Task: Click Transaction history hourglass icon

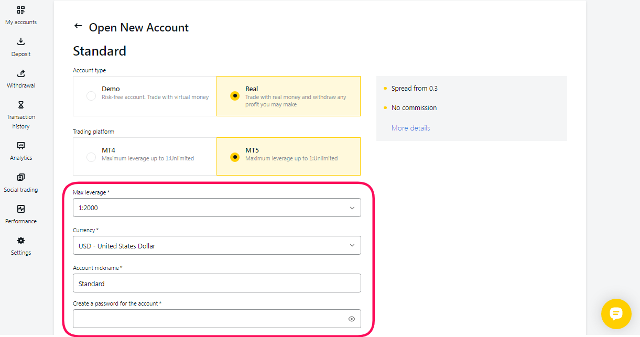Action: [x=21, y=105]
